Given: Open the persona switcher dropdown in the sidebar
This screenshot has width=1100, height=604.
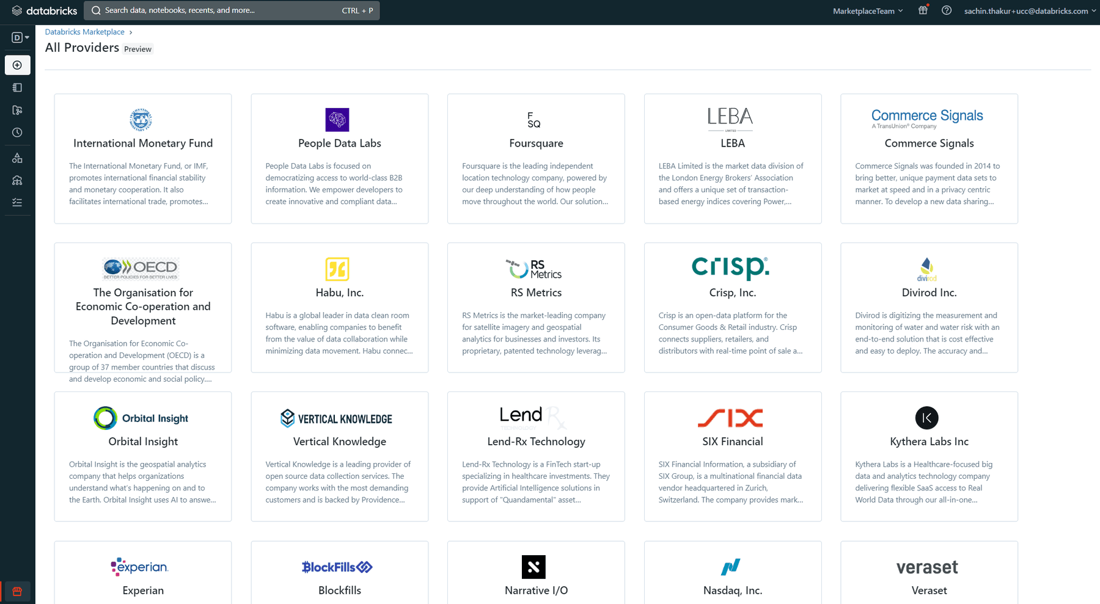Looking at the screenshot, I should coord(20,37).
